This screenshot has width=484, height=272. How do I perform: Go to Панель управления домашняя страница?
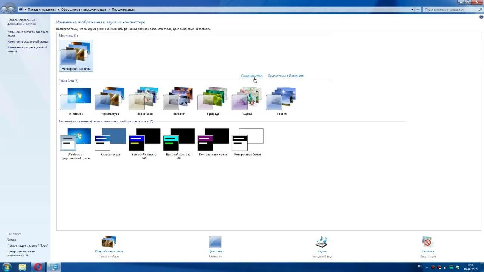pyautogui.click(x=22, y=22)
